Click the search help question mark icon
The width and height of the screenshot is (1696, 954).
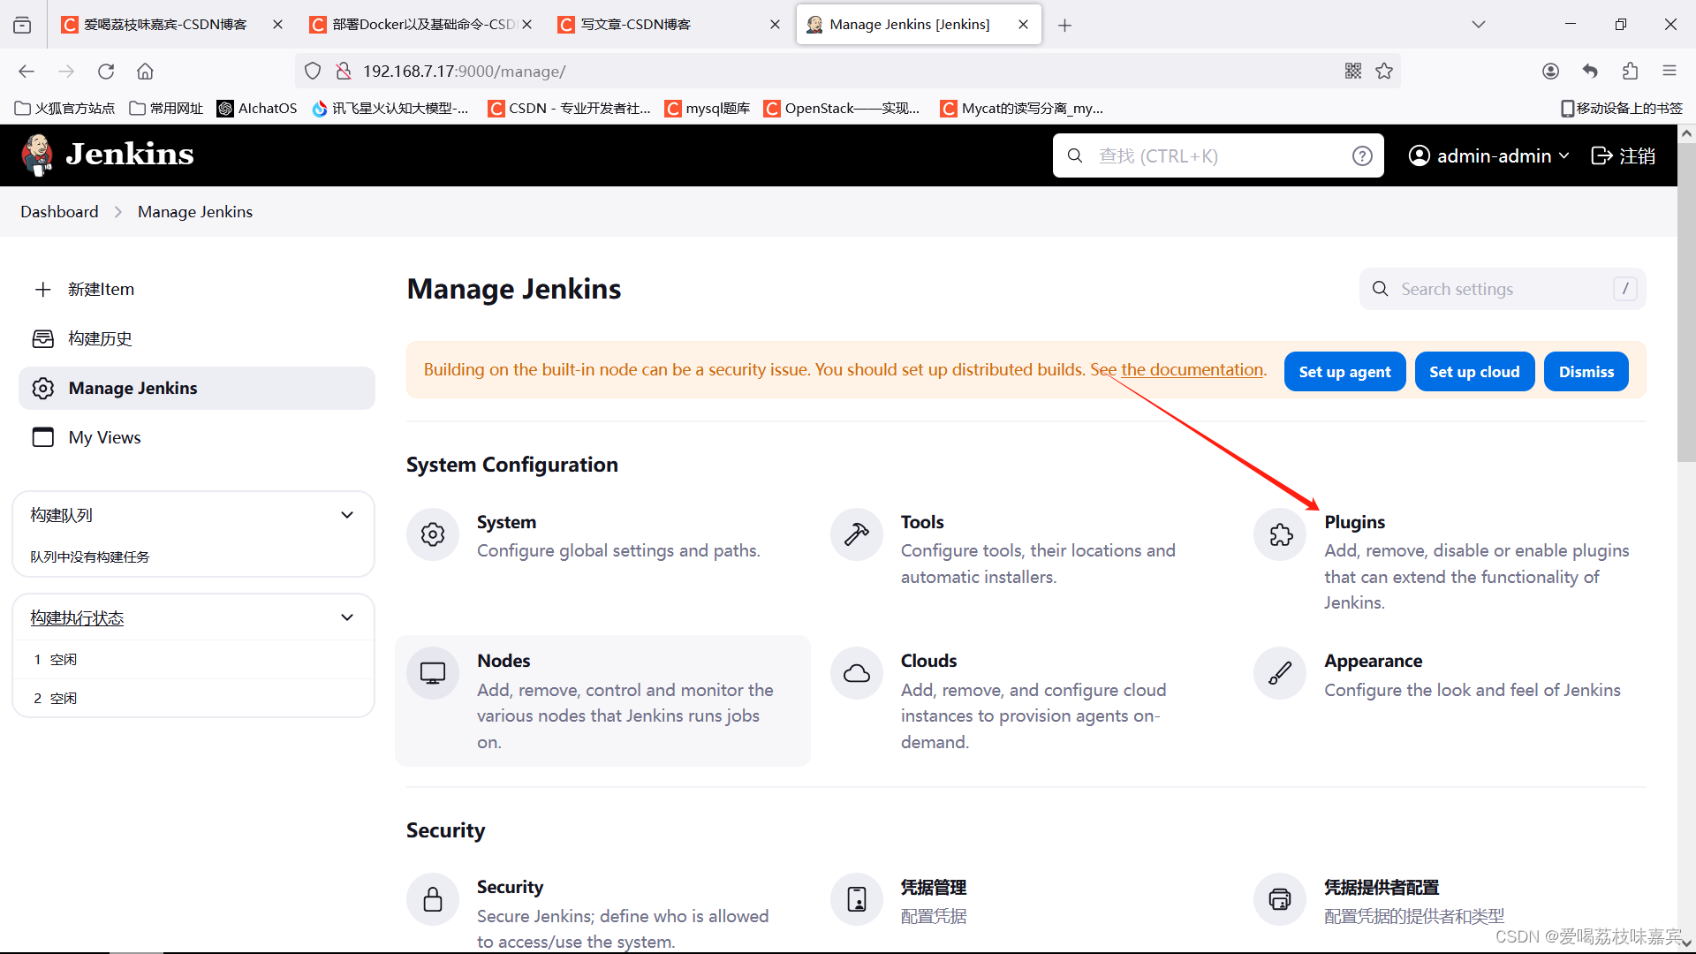1362,156
